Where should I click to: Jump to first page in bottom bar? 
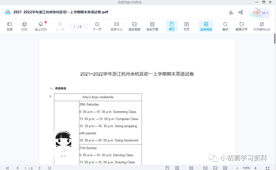pos(8,168)
